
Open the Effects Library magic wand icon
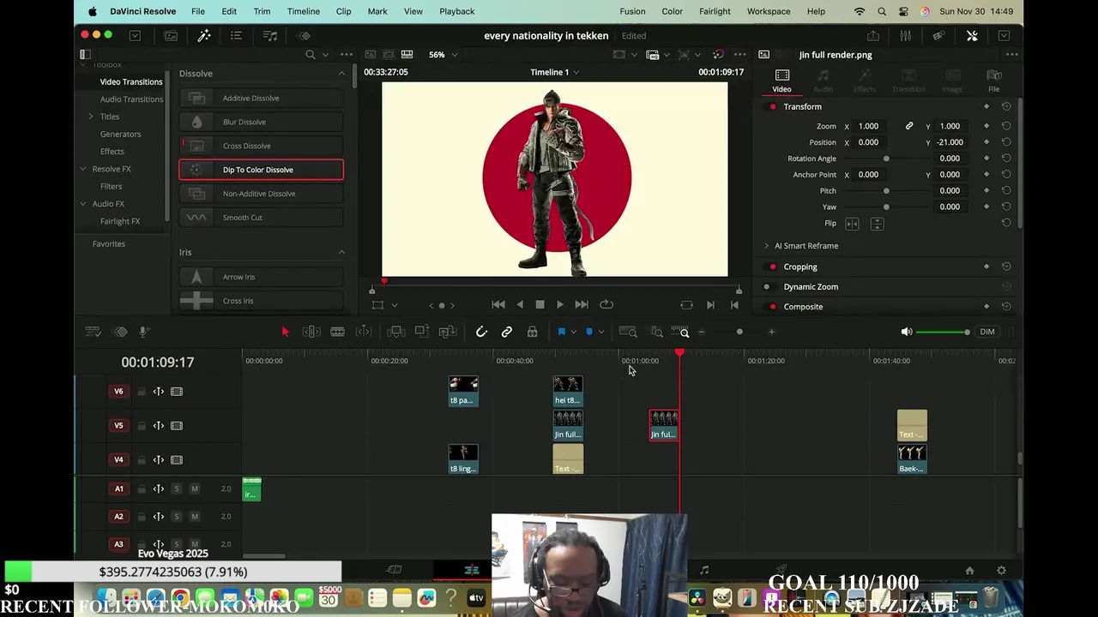coord(204,36)
